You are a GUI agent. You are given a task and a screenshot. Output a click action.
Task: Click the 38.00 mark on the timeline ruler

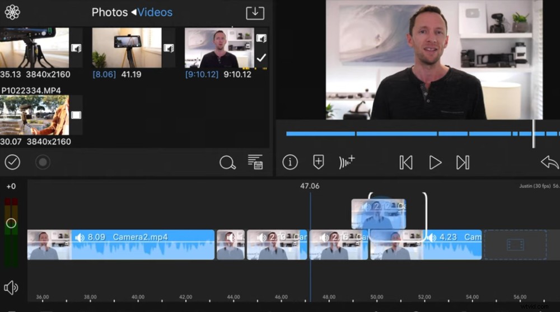coord(90,297)
